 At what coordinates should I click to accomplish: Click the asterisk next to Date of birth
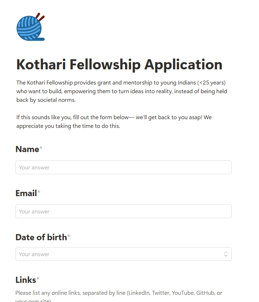point(69,237)
